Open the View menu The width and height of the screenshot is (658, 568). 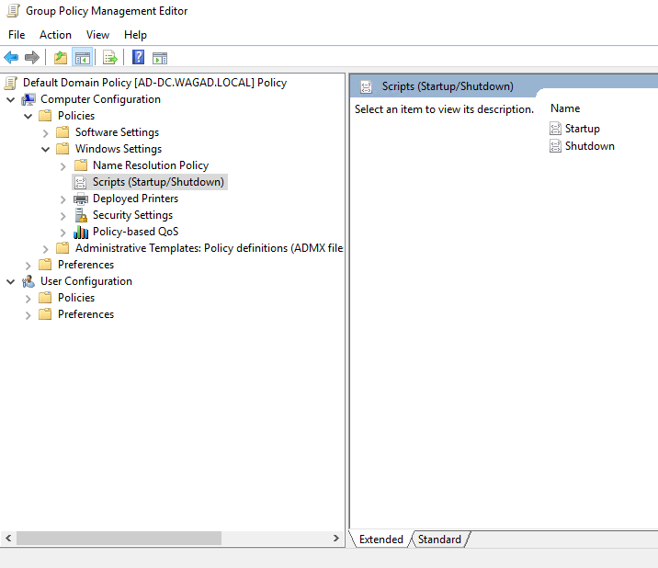[97, 35]
